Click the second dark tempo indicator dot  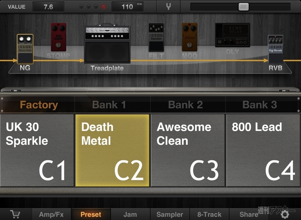[x=89, y=7]
